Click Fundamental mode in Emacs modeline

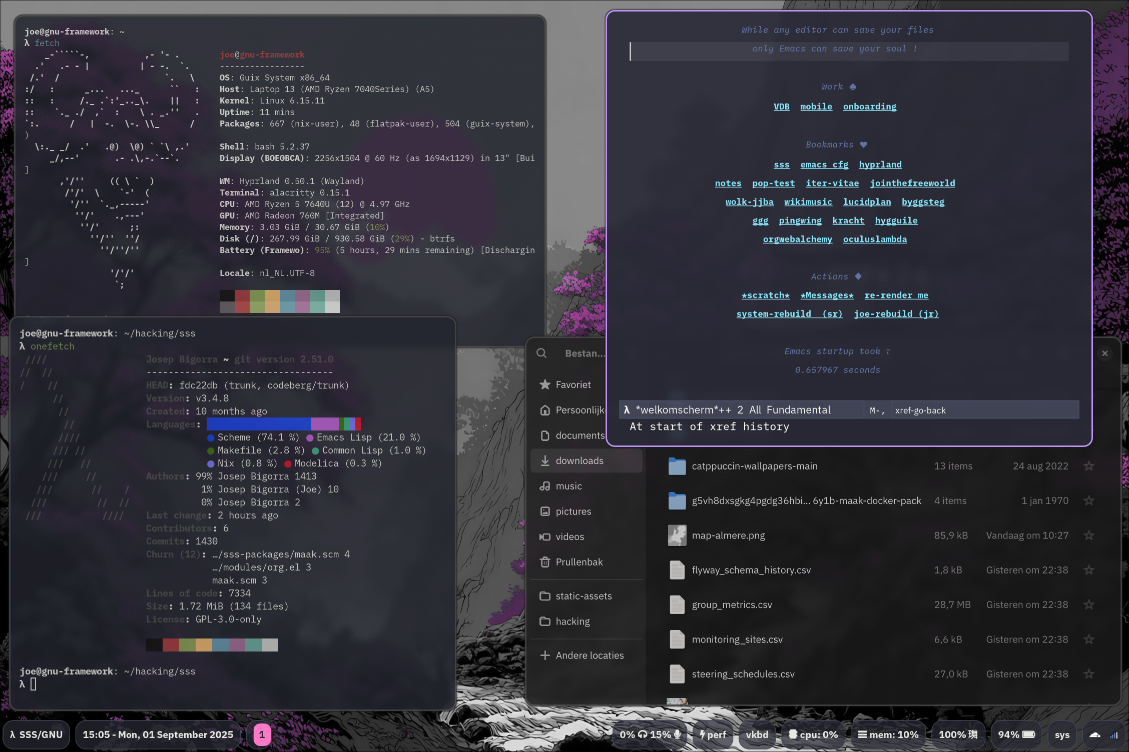click(798, 410)
